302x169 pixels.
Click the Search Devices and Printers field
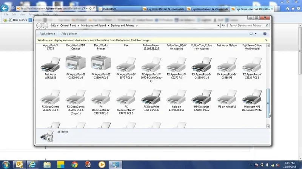click(x=245, y=26)
